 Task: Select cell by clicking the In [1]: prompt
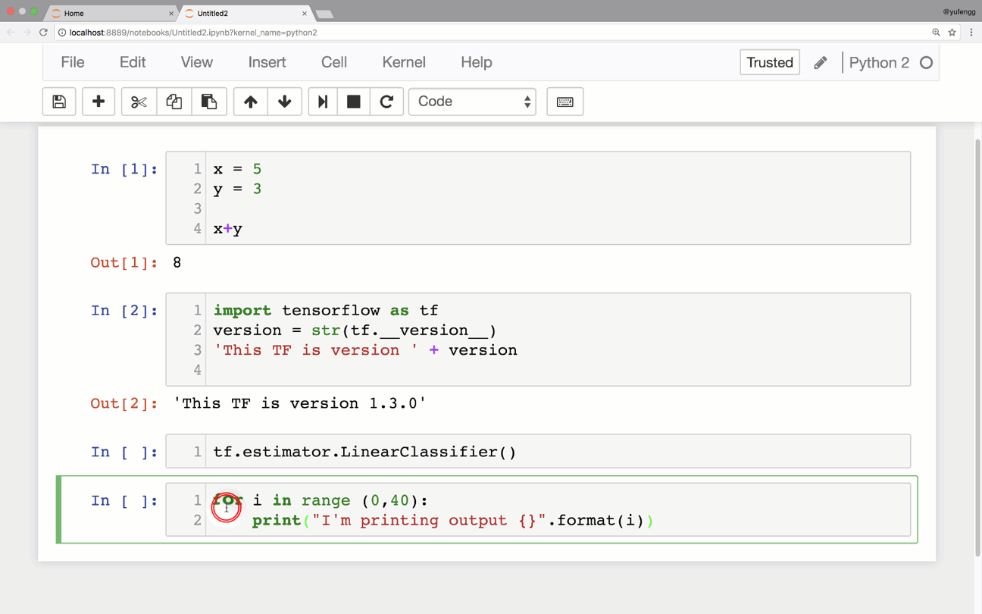coord(124,169)
